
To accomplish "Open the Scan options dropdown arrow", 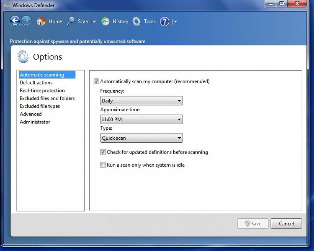I will pyautogui.click(x=94, y=21).
